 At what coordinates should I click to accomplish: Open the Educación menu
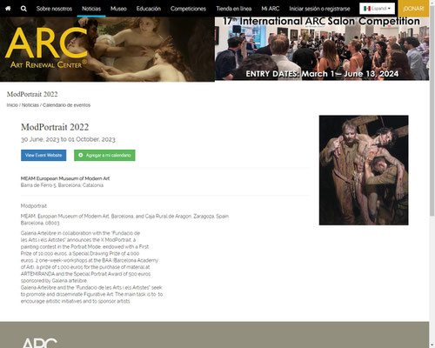(149, 9)
